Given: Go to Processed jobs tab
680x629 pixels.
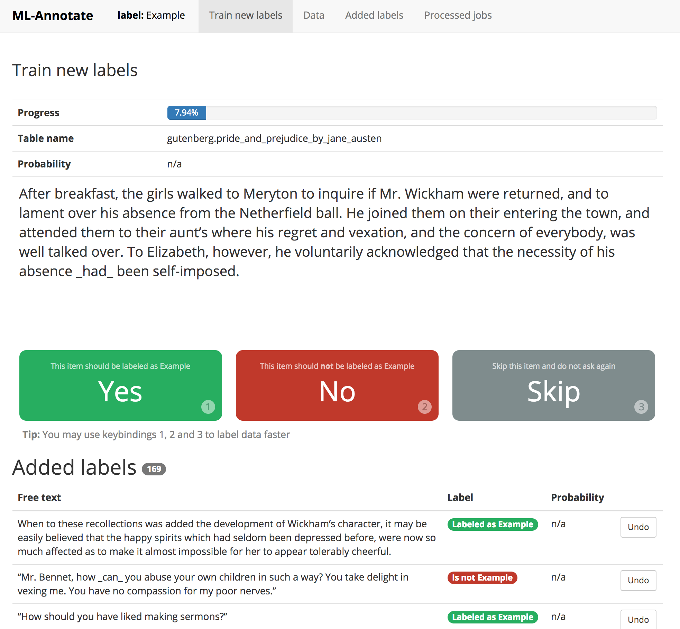Looking at the screenshot, I should coord(458,16).
